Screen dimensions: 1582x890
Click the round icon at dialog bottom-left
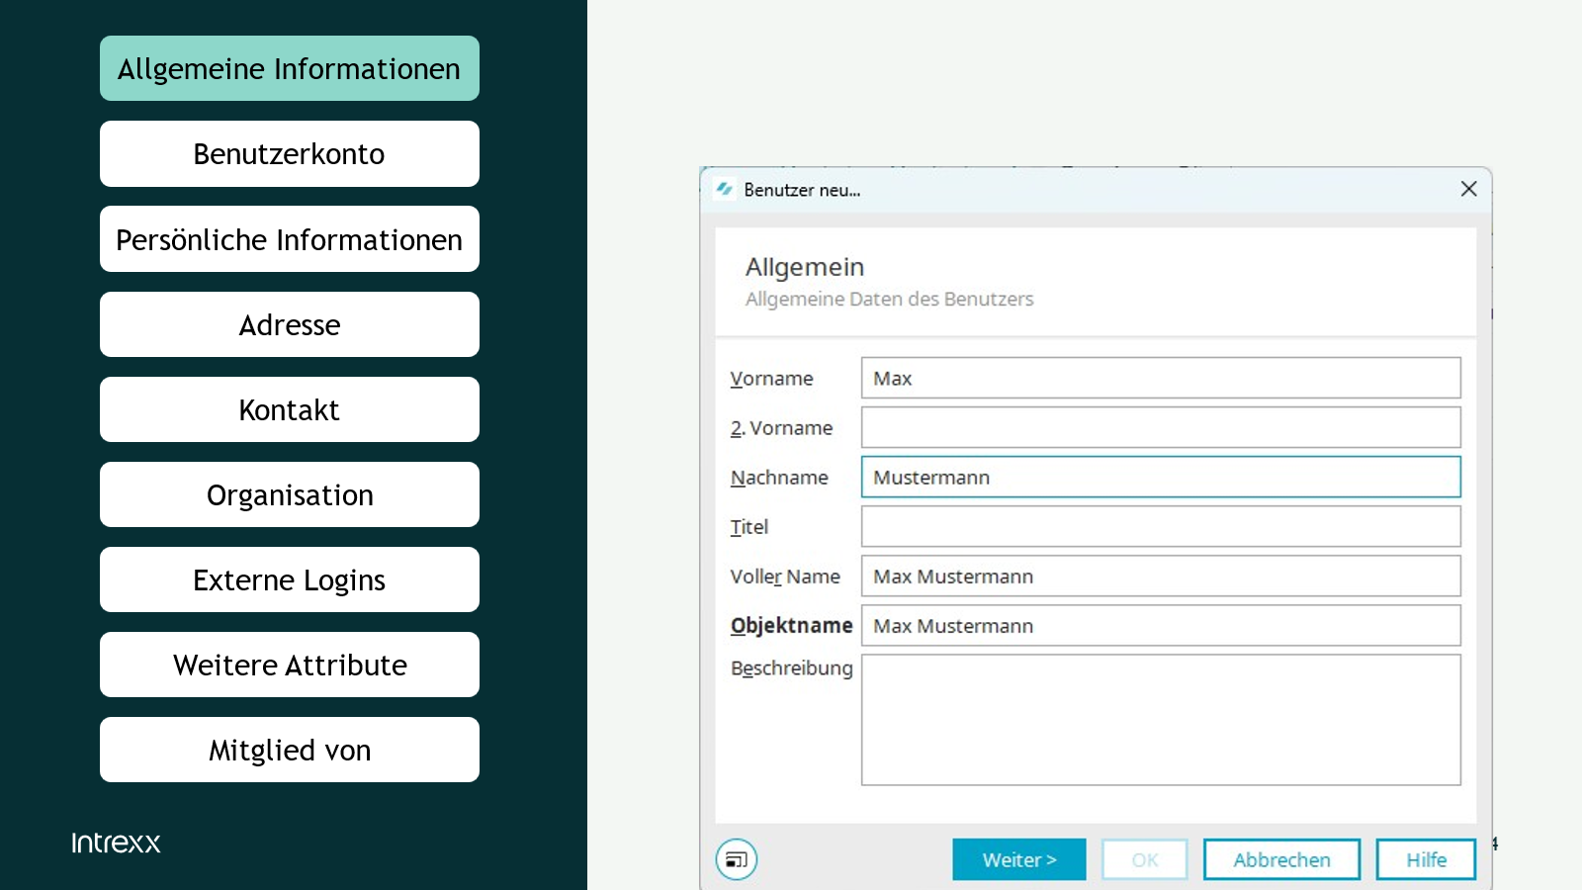(x=736, y=859)
